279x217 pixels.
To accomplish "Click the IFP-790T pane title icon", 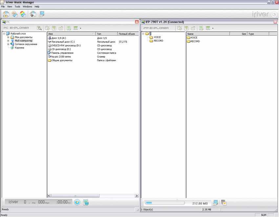I will click(143, 22).
